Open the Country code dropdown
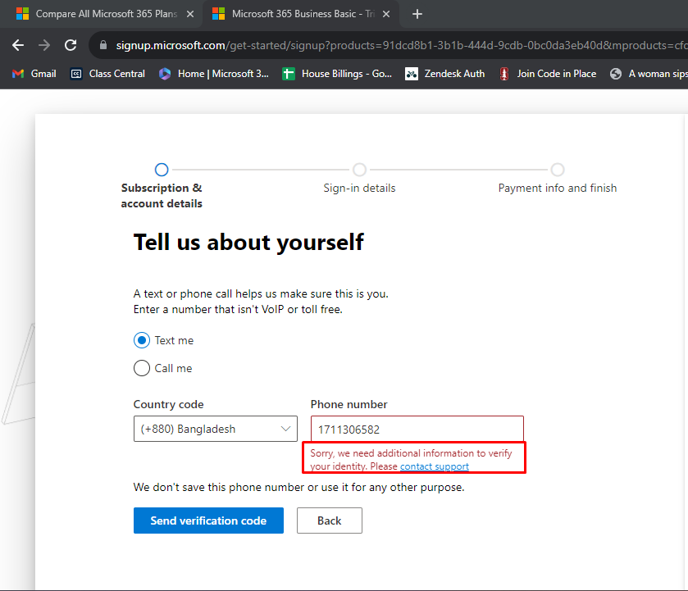Screen dimensions: 688x591 (216, 429)
